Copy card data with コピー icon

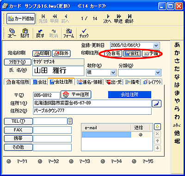pyautogui.click(x=12, y=33)
